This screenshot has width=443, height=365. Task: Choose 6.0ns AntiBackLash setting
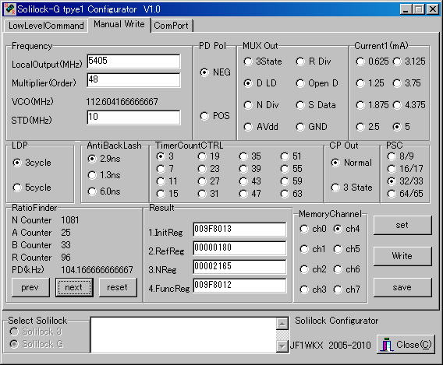coord(104,191)
